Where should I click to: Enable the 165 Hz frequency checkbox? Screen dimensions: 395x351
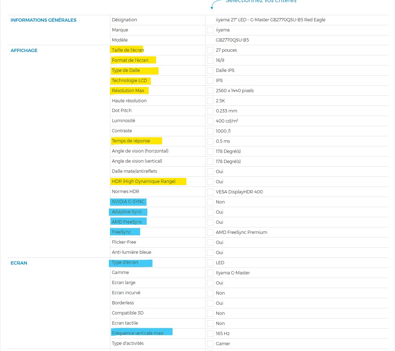tap(210, 333)
